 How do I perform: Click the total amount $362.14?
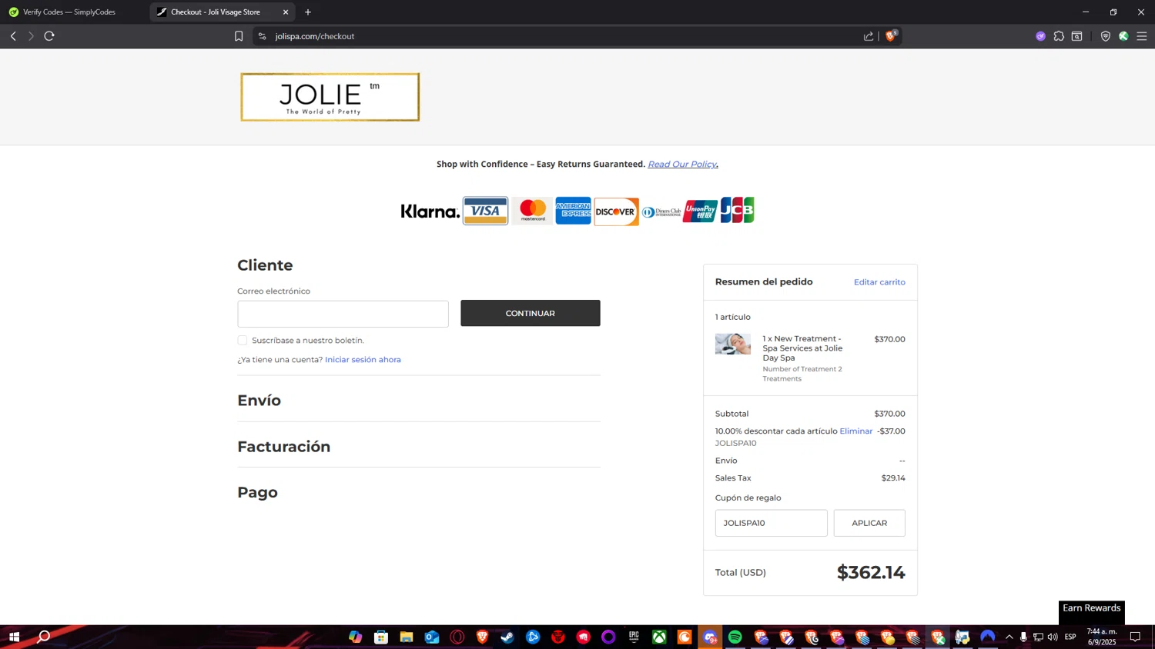pos(871,573)
